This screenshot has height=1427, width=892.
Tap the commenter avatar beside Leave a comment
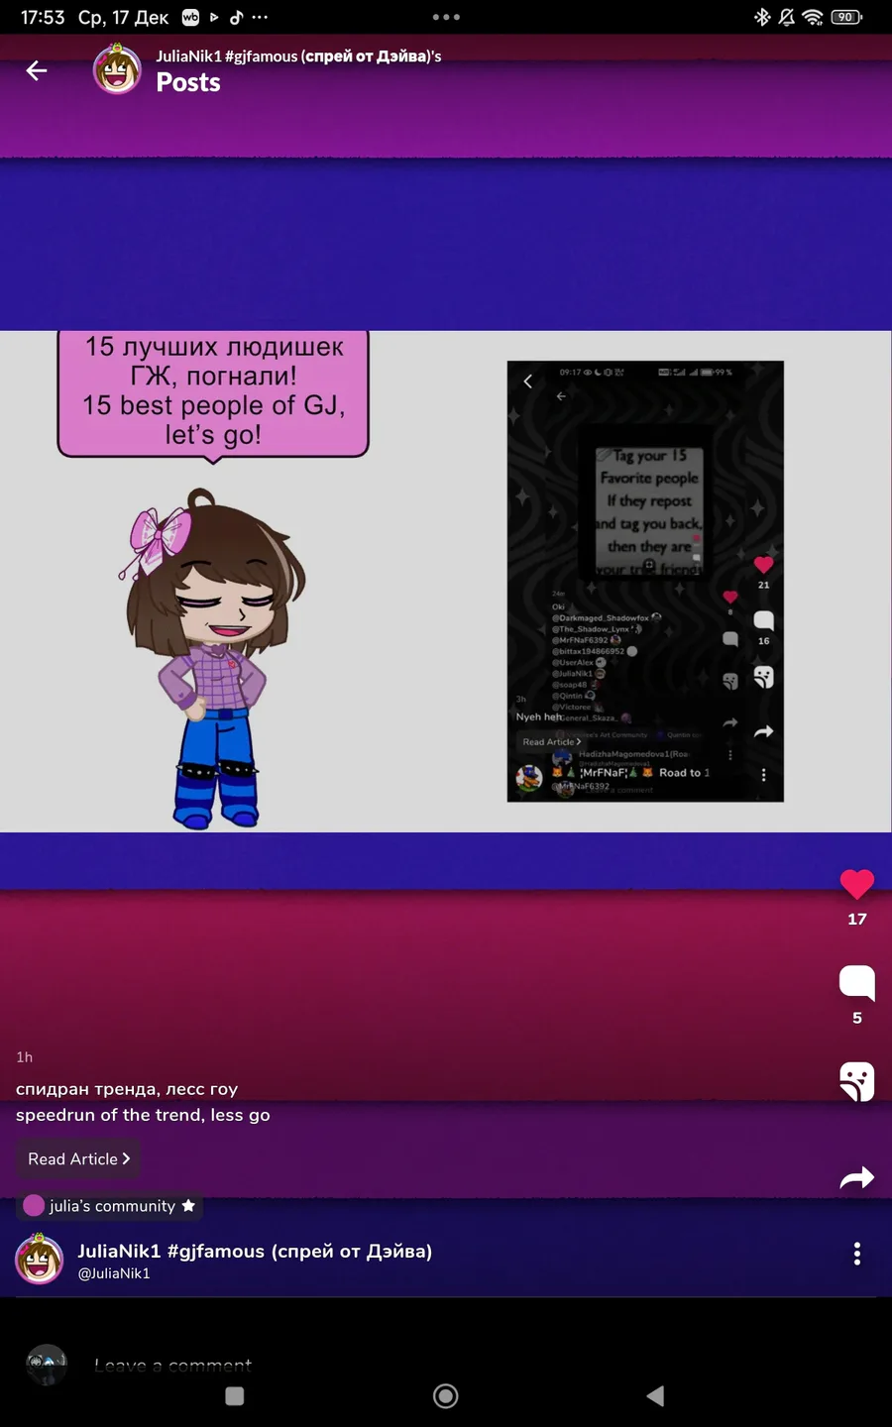click(47, 1365)
